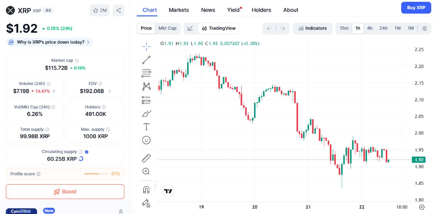The image size is (436, 214).
Task: Click the Profile score progress bar
Action: tap(96, 174)
